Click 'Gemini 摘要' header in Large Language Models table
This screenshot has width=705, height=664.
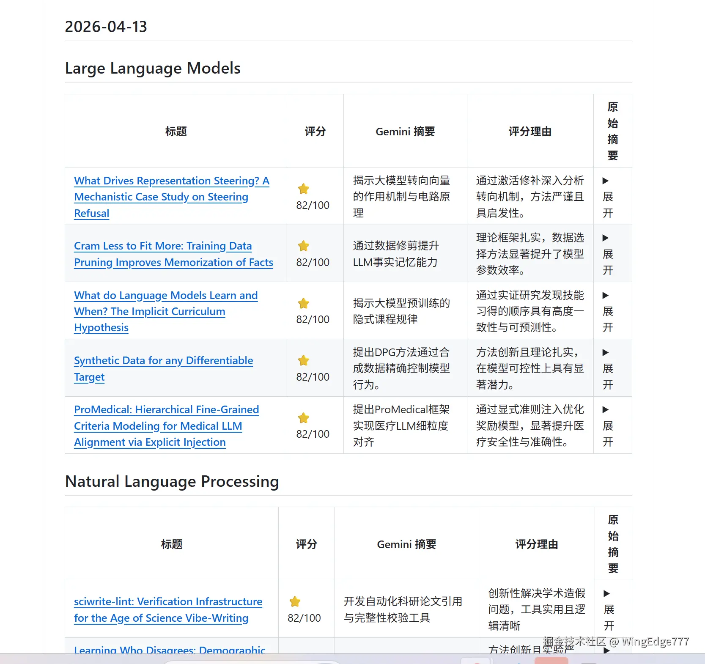(x=405, y=132)
